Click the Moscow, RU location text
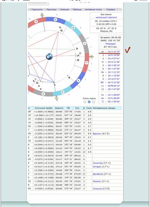The image size is (150, 207). click(106, 31)
